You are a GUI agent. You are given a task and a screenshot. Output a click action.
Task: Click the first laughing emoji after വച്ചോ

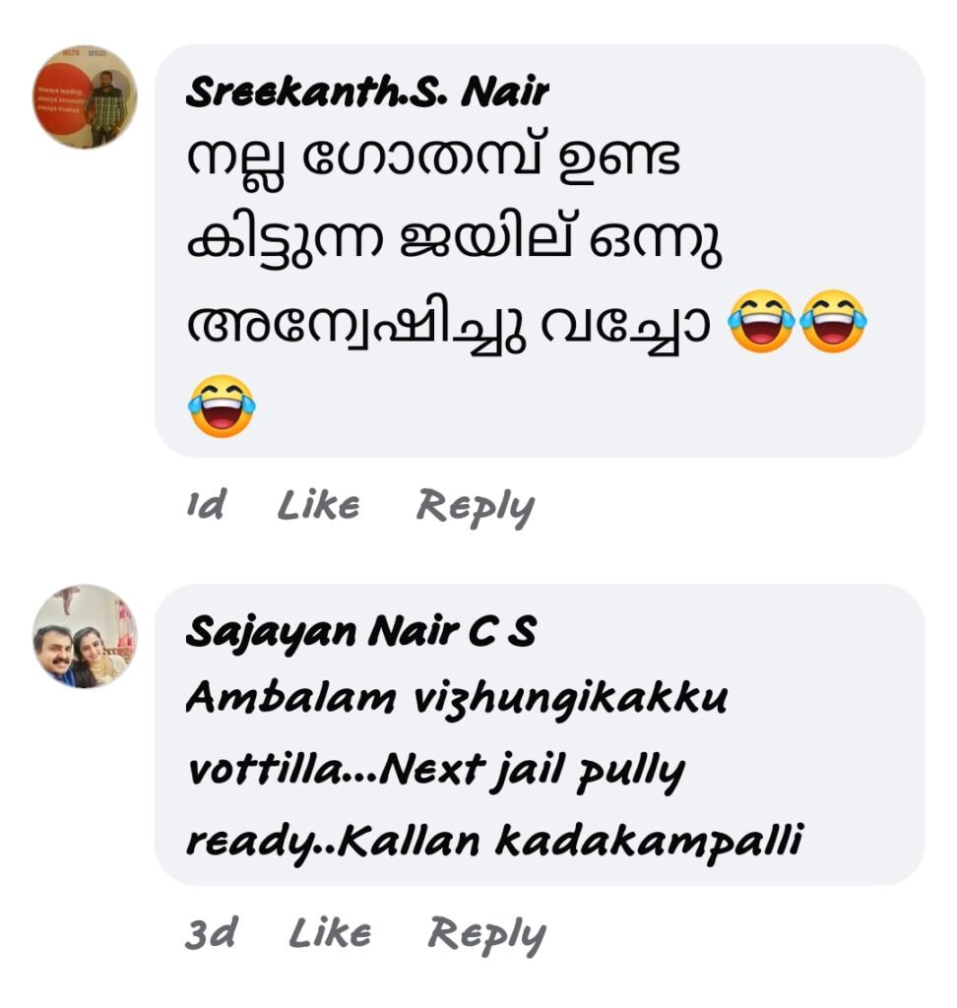[761, 322]
